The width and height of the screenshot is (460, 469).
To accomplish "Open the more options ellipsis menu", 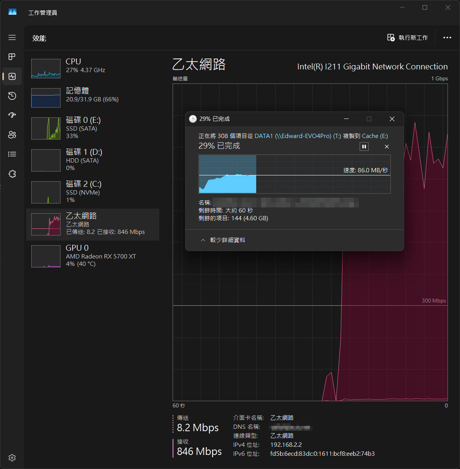I will pos(447,38).
